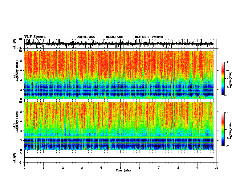Click the "2" kHz tick on the ch.2 frequency axis
Viewport: 244px width, 188px height.
(x=21, y=140)
